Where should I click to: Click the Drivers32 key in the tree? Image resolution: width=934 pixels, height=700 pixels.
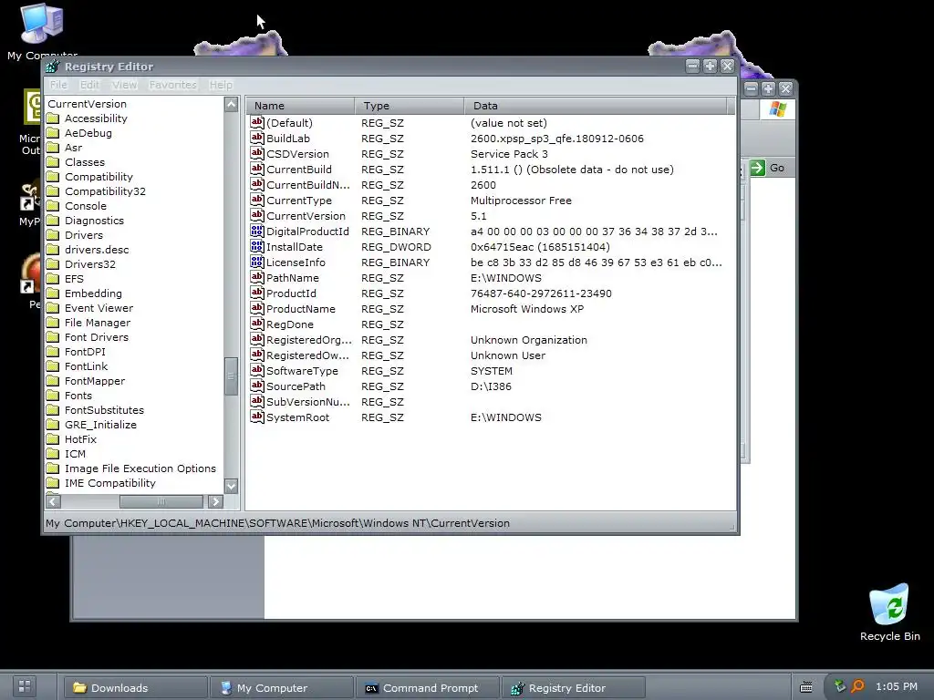pyautogui.click(x=90, y=264)
